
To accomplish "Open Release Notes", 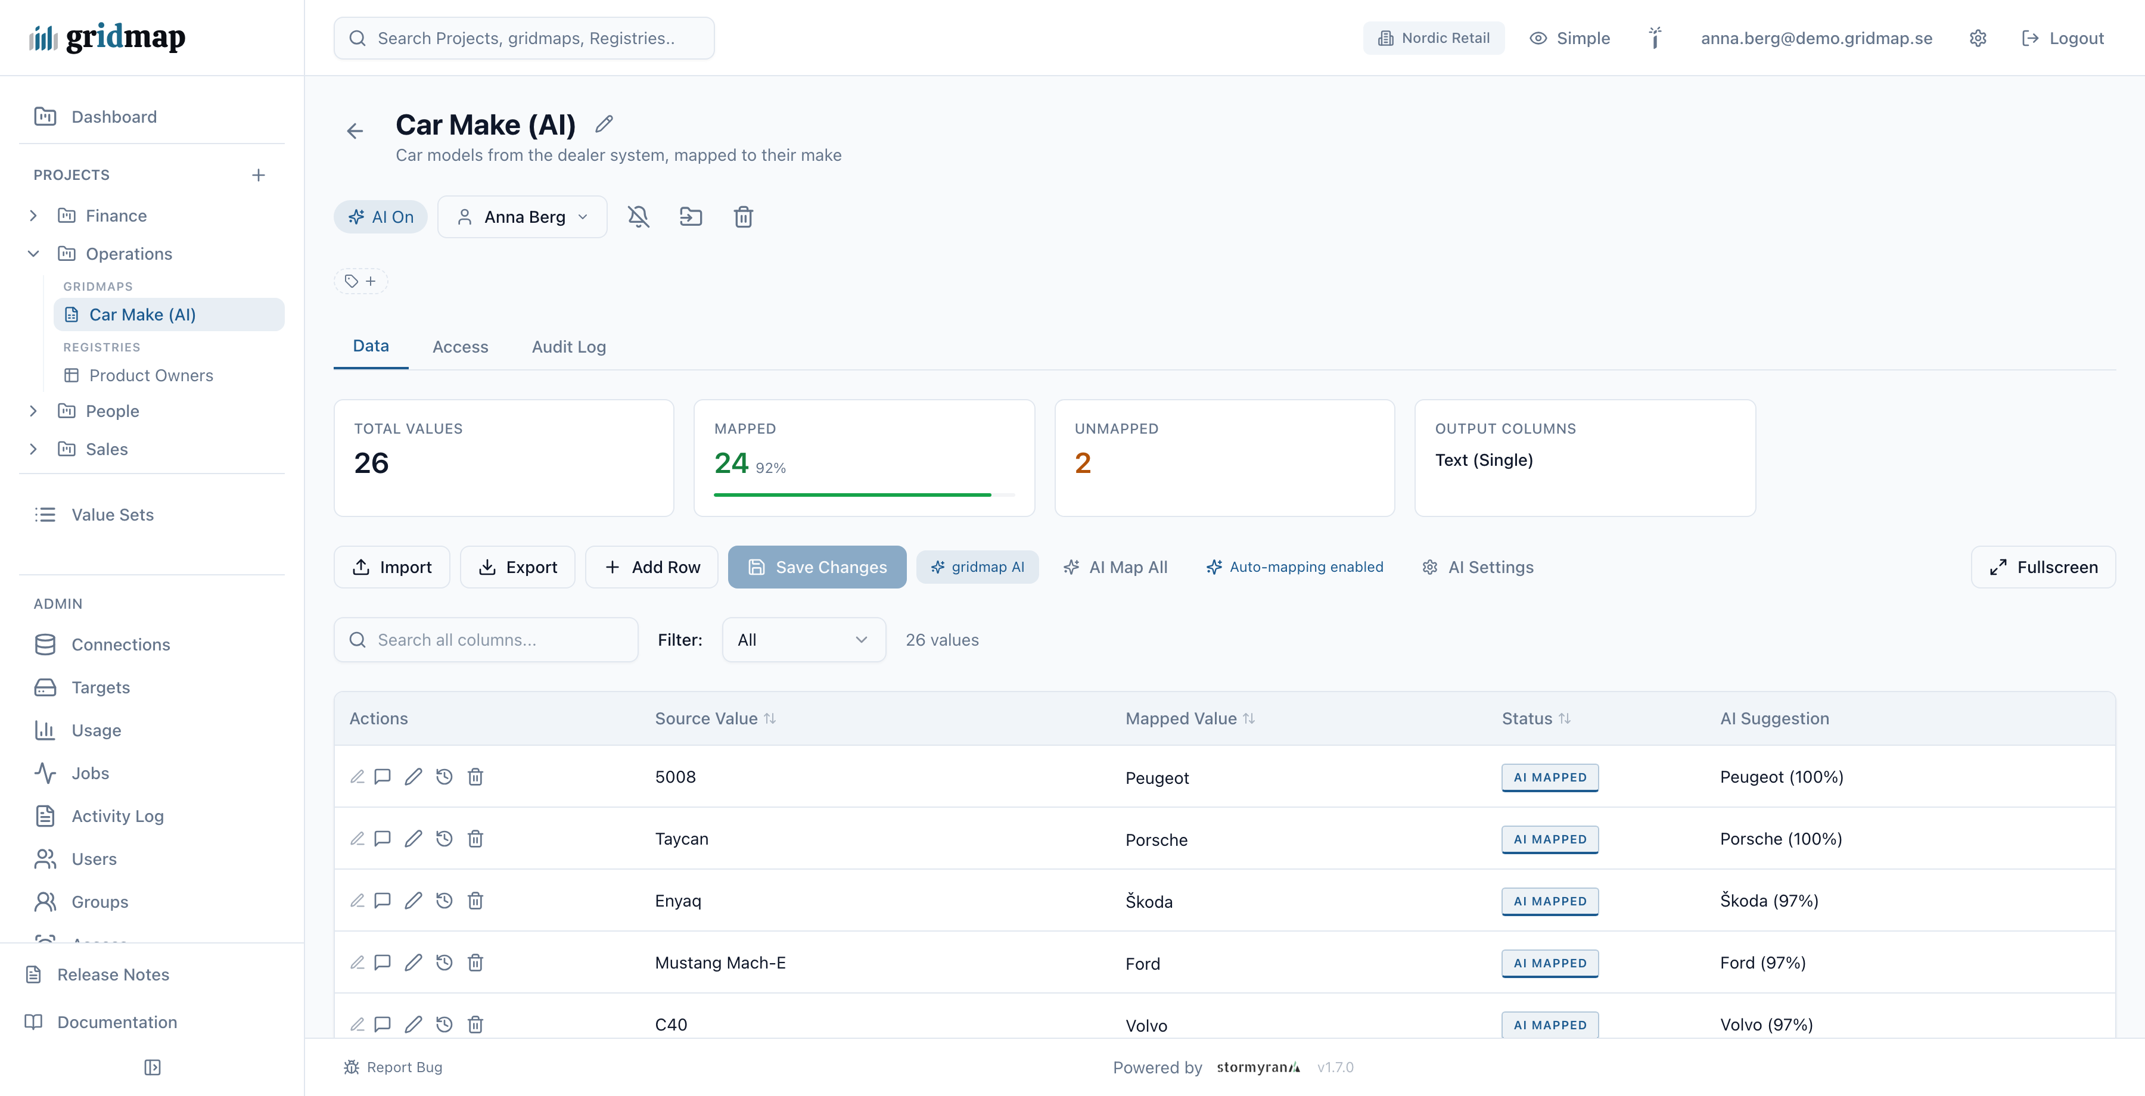I will point(151,974).
